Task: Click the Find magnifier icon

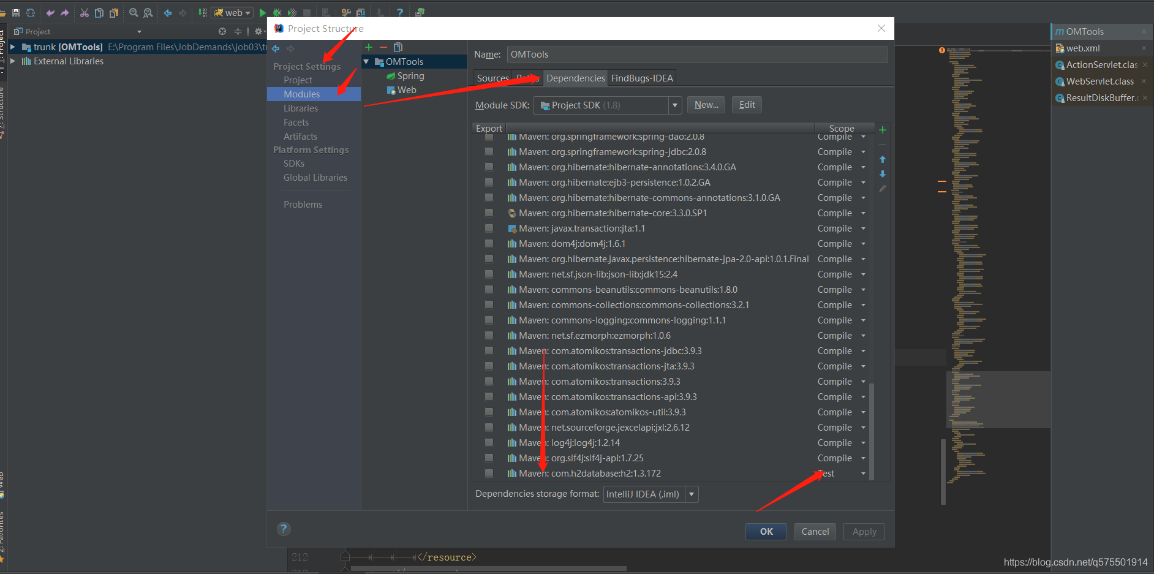Action: tap(134, 12)
